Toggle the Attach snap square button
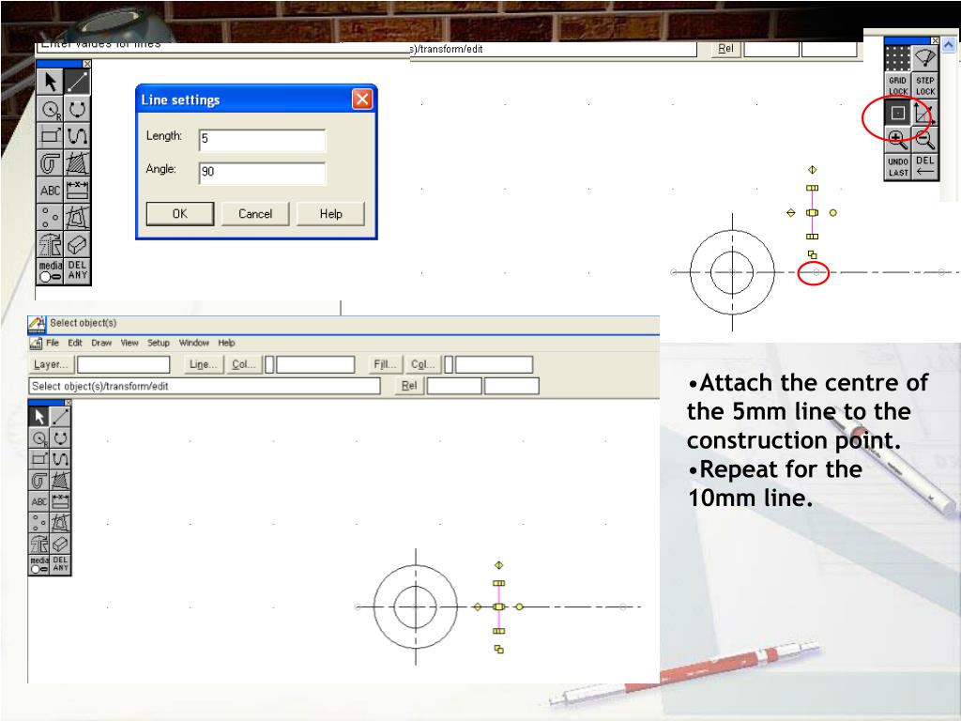 tap(898, 113)
